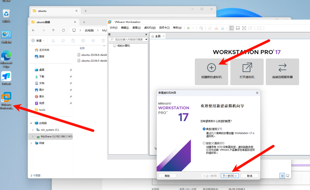Add a new tab in ubuntu镜像 Explorer

pyautogui.click(x=84, y=22)
